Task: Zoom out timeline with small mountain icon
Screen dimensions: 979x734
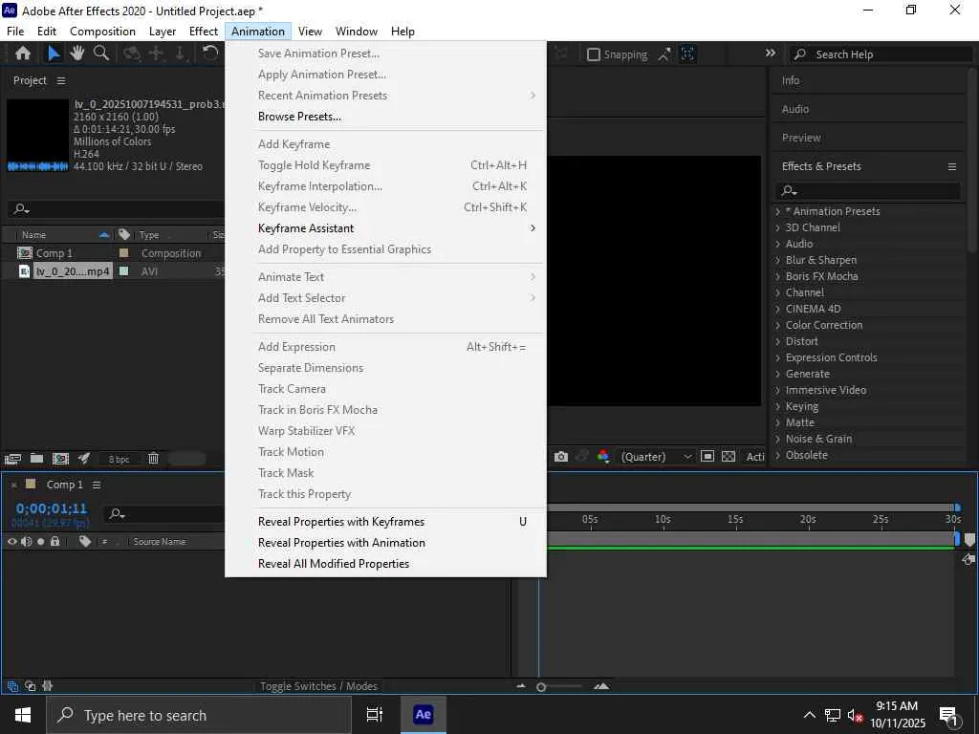Action: (521, 686)
